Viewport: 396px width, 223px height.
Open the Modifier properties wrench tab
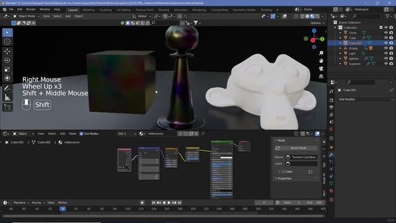(x=332, y=154)
